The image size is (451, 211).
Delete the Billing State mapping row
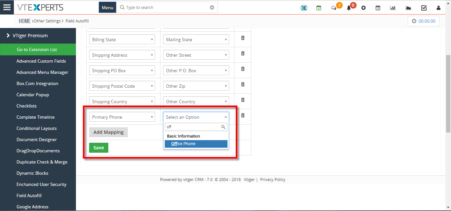[243, 38]
